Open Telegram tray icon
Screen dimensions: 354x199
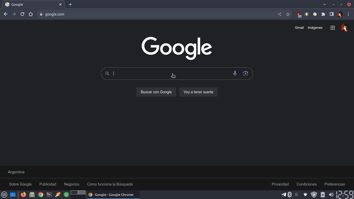(284, 195)
